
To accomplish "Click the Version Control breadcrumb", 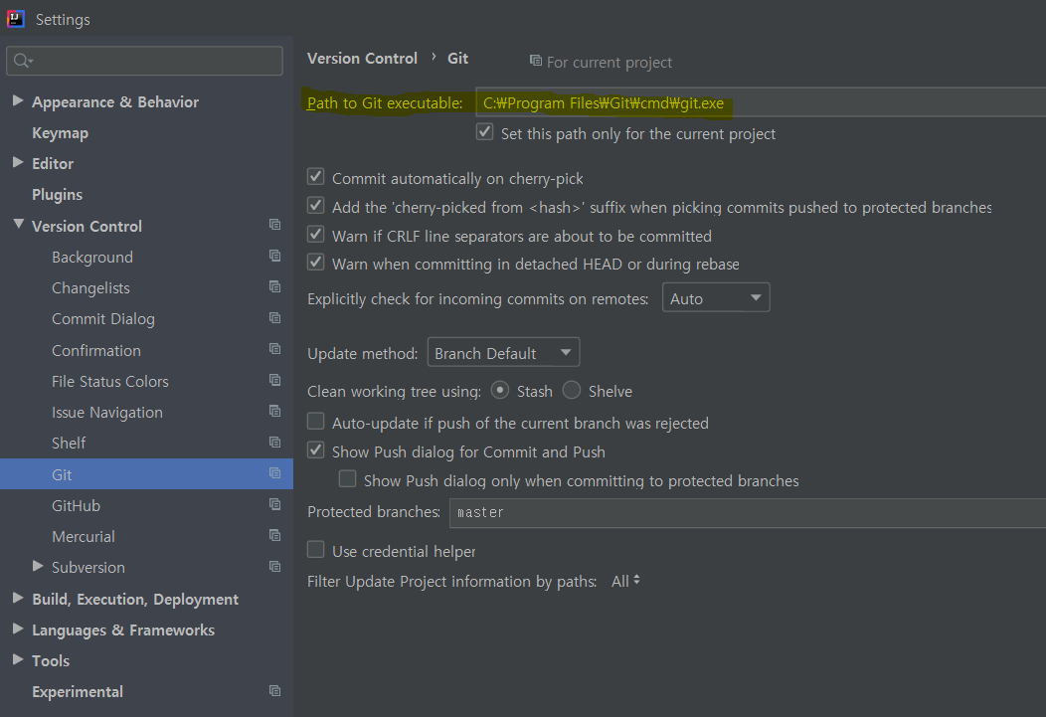I will (x=362, y=59).
